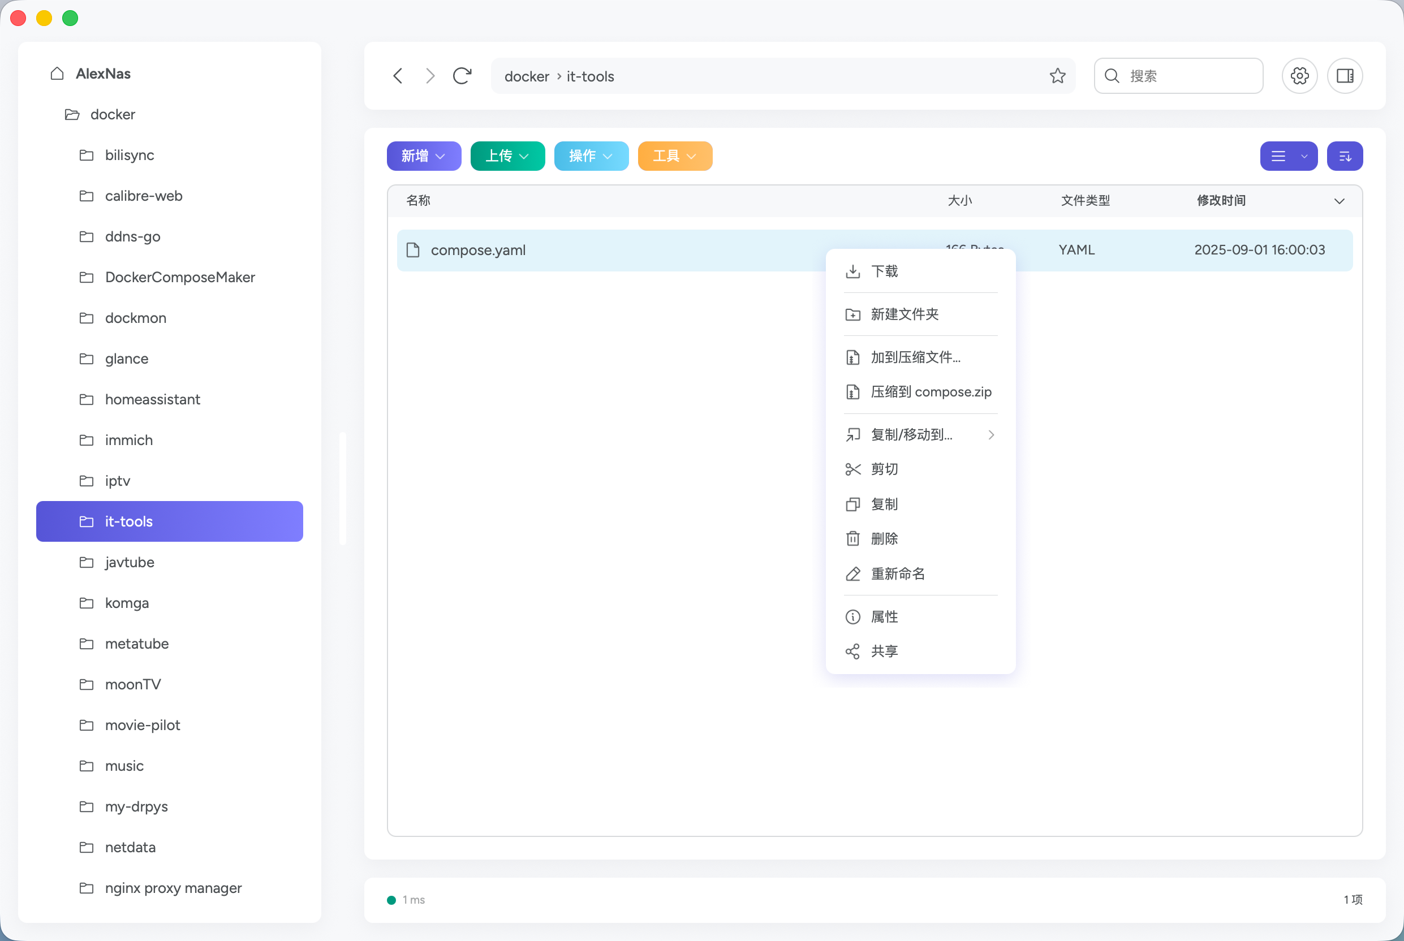Select 重新命名 in the context menu
This screenshot has width=1404, height=941.
[x=897, y=575]
